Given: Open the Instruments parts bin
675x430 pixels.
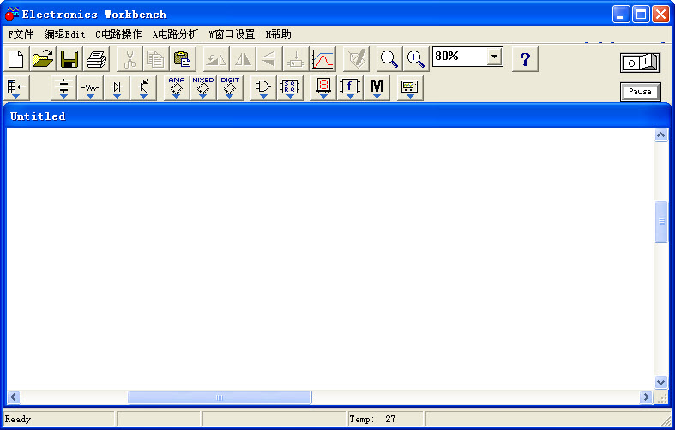Looking at the screenshot, I should click(410, 88).
